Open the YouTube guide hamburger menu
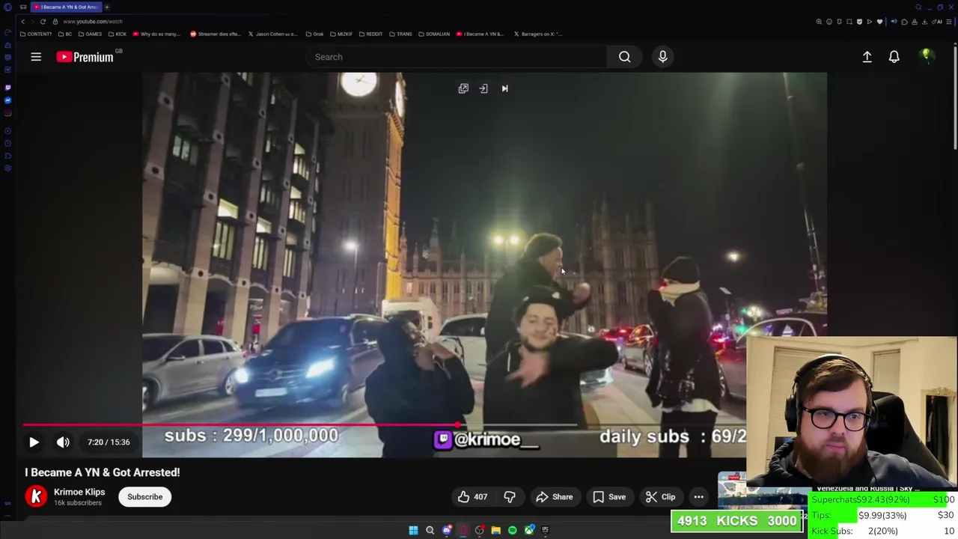This screenshot has height=539, width=958. [x=36, y=57]
